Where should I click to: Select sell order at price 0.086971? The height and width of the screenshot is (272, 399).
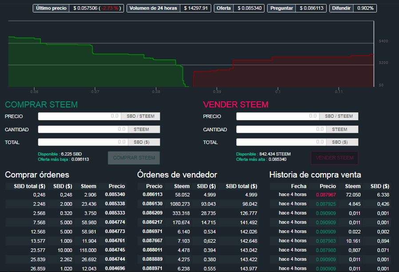(198, 232)
